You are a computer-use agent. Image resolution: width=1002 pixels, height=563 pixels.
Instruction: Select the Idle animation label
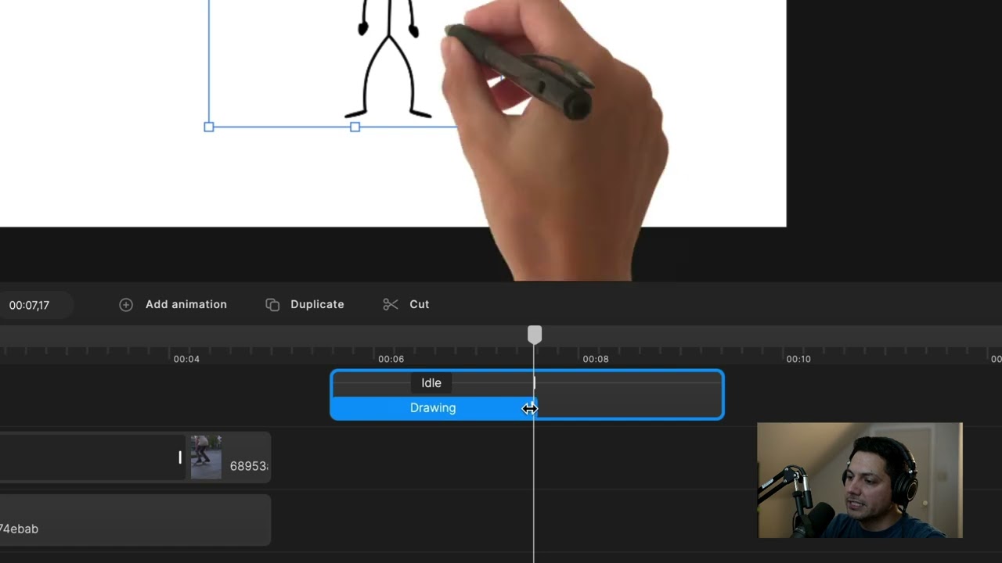click(431, 383)
